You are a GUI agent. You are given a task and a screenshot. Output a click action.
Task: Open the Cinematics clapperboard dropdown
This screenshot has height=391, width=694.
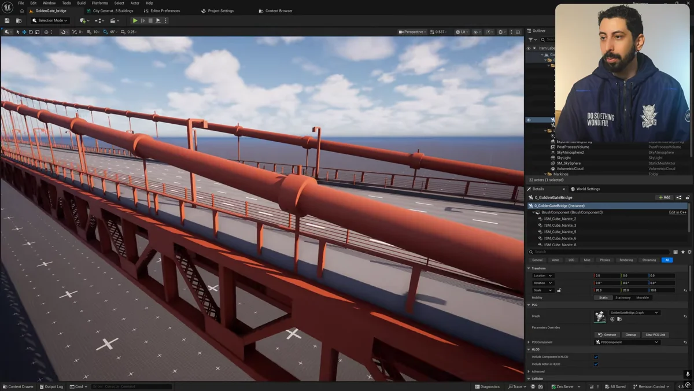coord(115,20)
